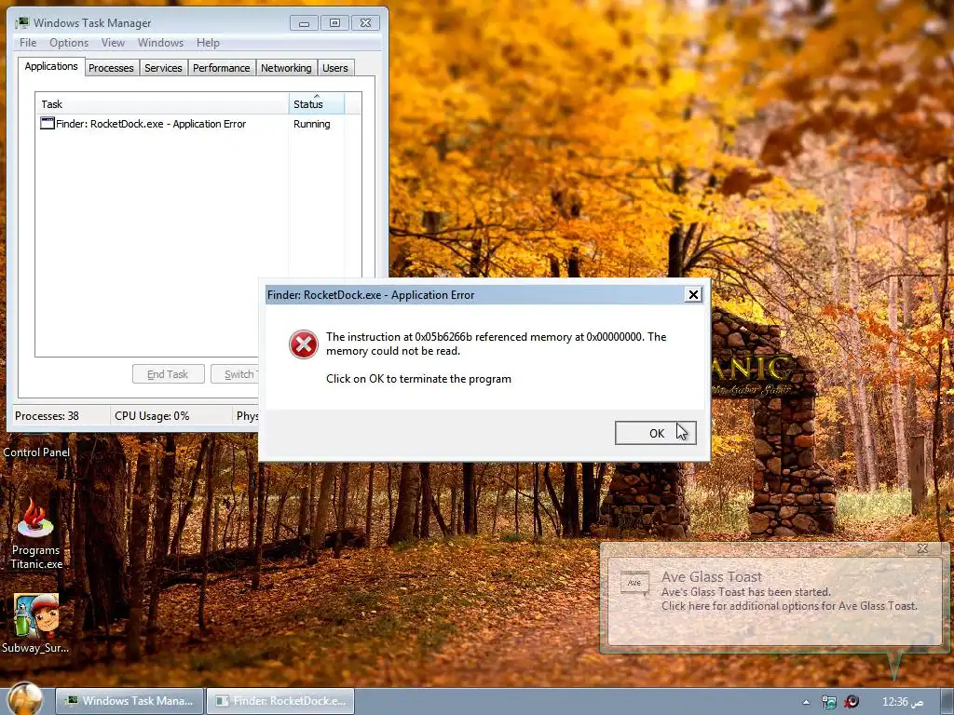The image size is (954, 715).
Task: Click the Switch To button
Action: [235, 374]
